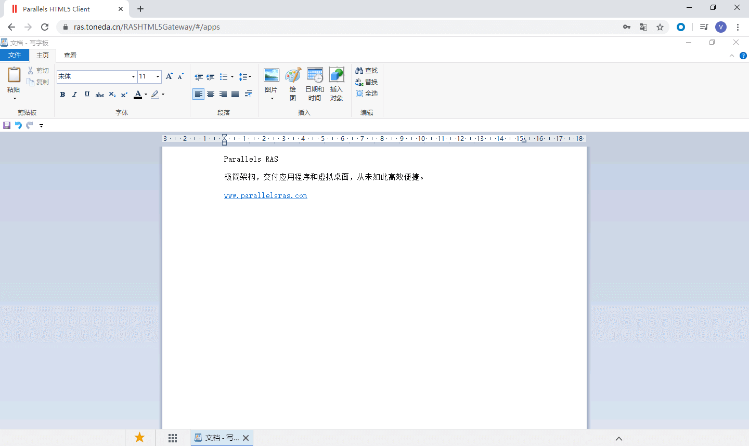Click the Copy (复制) button
The height and width of the screenshot is (446, 749).
tap(38, 82)
